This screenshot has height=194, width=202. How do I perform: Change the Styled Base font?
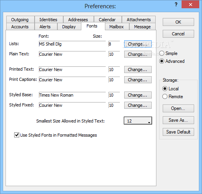point(138,95)
